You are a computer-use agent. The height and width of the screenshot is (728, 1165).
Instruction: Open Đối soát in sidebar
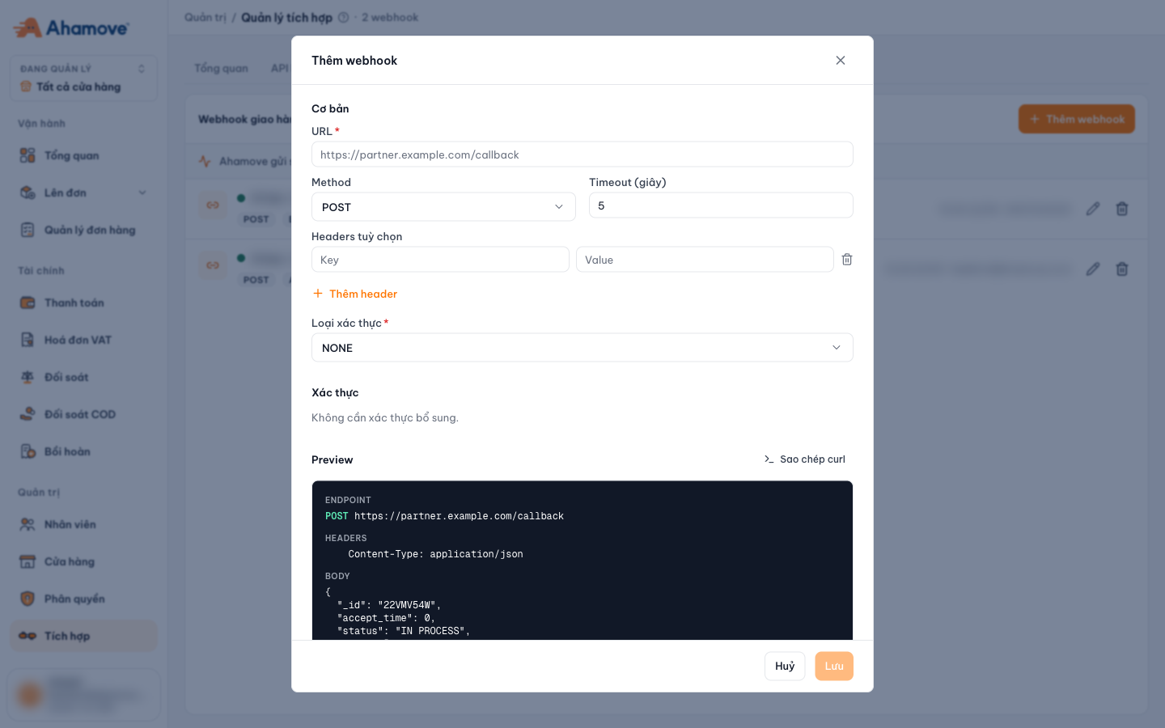click(x=83, y=377)
